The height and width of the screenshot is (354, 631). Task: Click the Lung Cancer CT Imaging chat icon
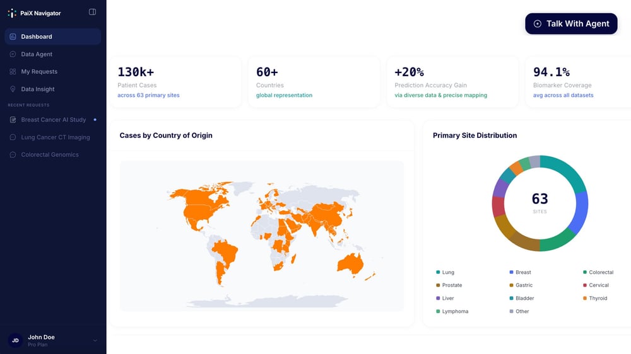(13, 137)
